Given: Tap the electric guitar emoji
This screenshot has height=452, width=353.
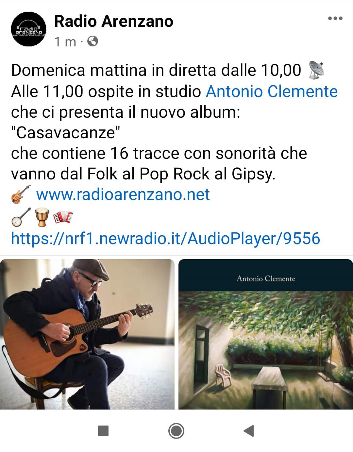Looking at the screenshot, I should pos(21,194).
